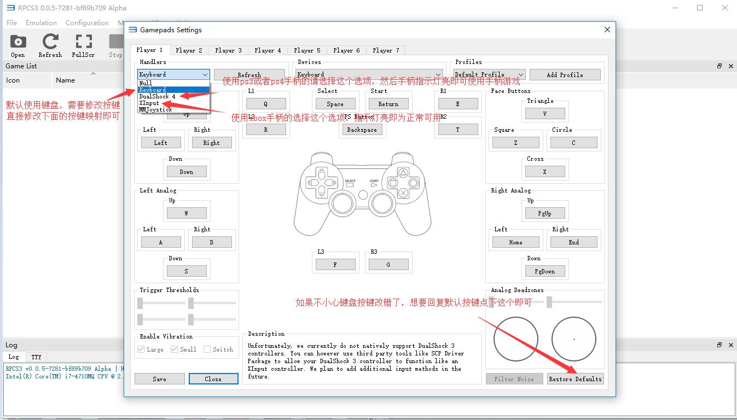Click the Restore Defaults button
Screen dimensions: 737x420
pos(575,379)
